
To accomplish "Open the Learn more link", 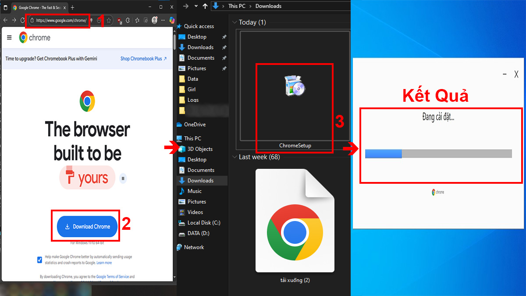I will click(x=104, y=263).
